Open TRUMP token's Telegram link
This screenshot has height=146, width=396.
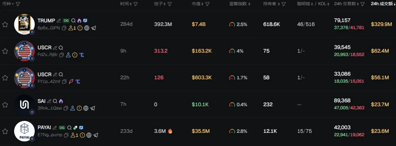(93, 28)
